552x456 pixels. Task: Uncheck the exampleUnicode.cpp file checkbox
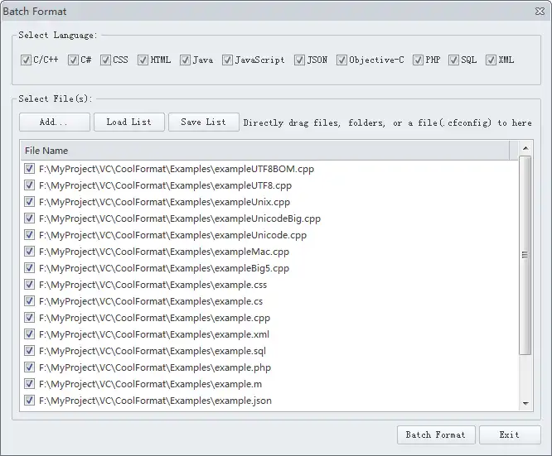[x=29, y=234]
